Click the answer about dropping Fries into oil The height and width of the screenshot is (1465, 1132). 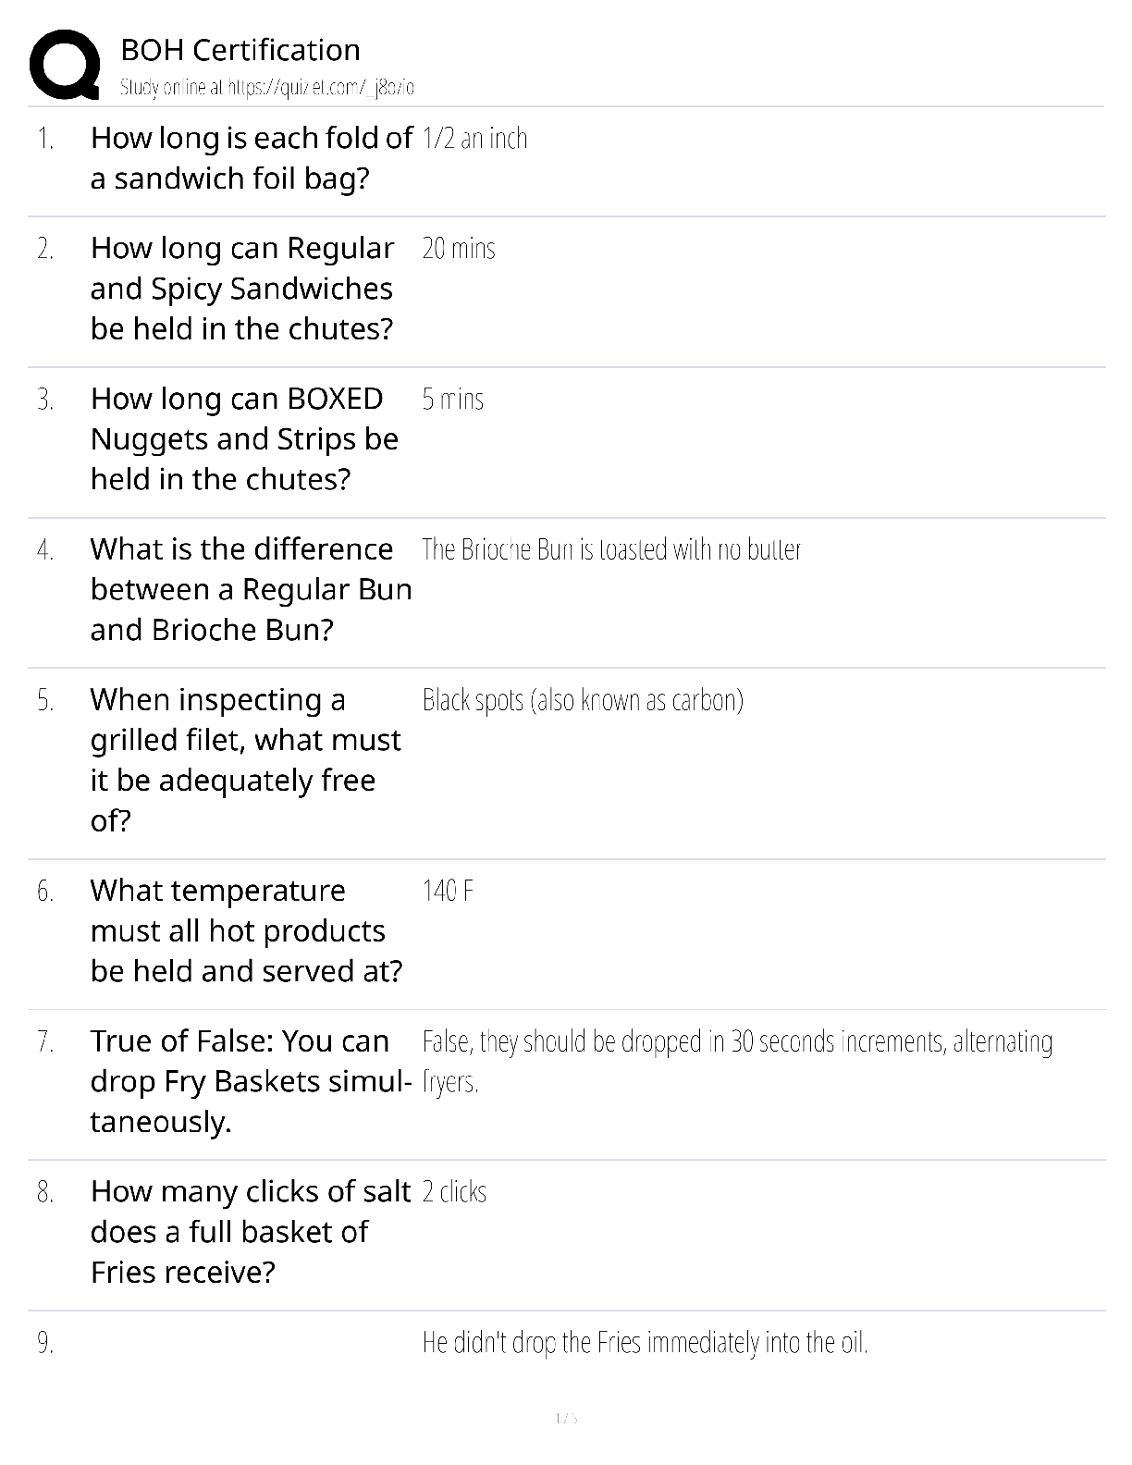645,1343
